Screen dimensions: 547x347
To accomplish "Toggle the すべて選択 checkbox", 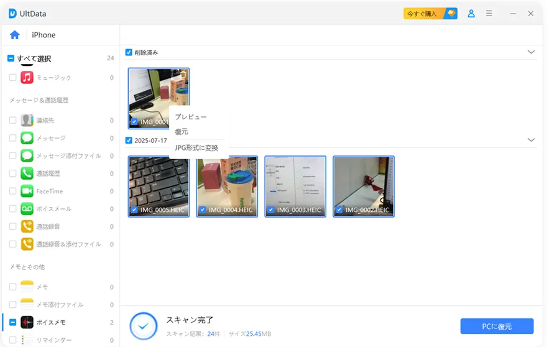I will tap(11, 58).
